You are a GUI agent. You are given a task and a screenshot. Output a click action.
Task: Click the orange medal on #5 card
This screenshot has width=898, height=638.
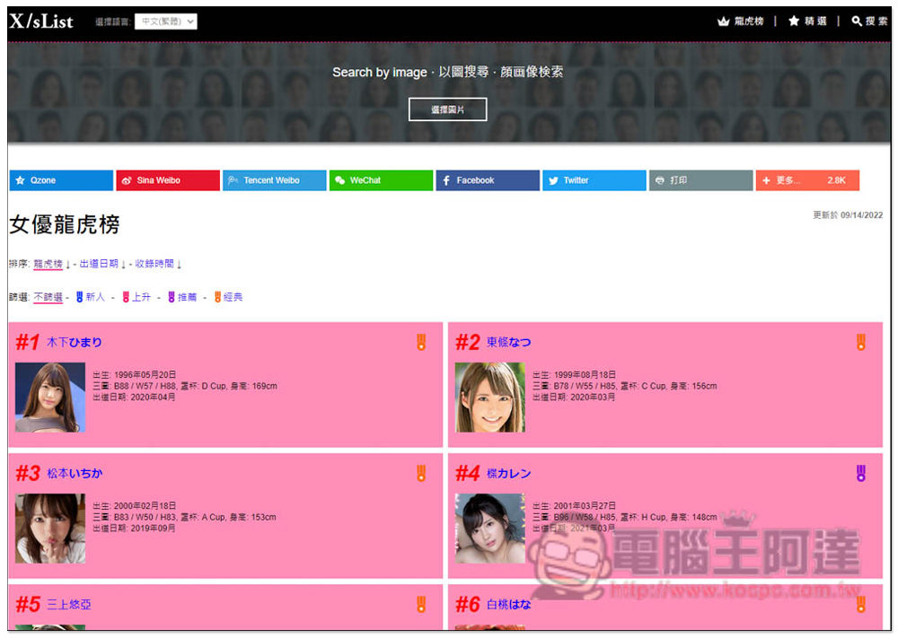(421, 604)
